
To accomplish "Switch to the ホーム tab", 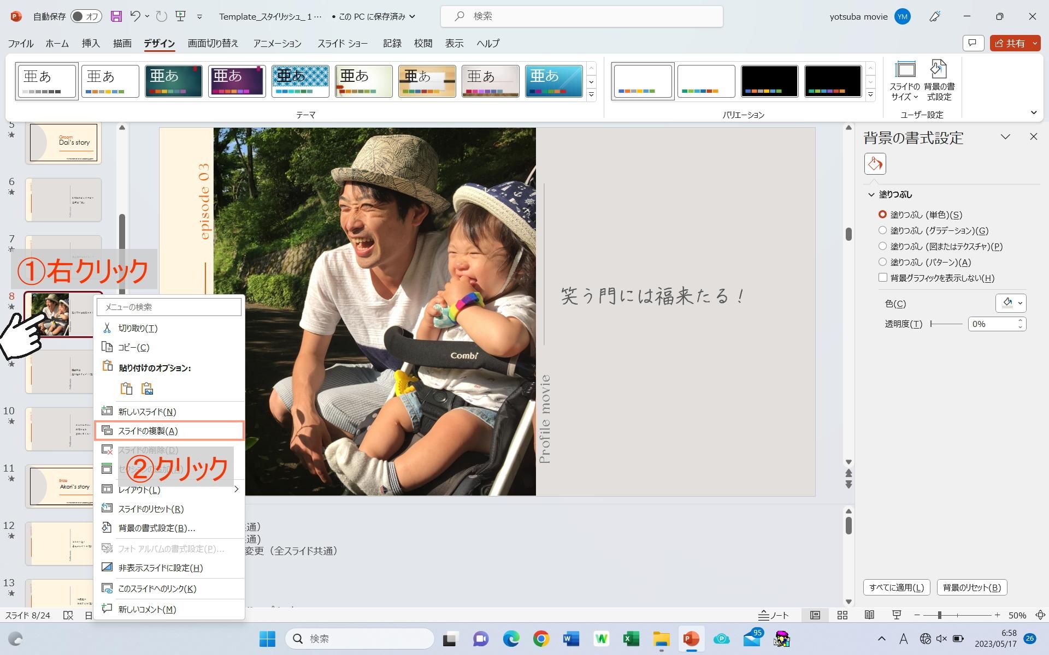I will pos(57,43).
